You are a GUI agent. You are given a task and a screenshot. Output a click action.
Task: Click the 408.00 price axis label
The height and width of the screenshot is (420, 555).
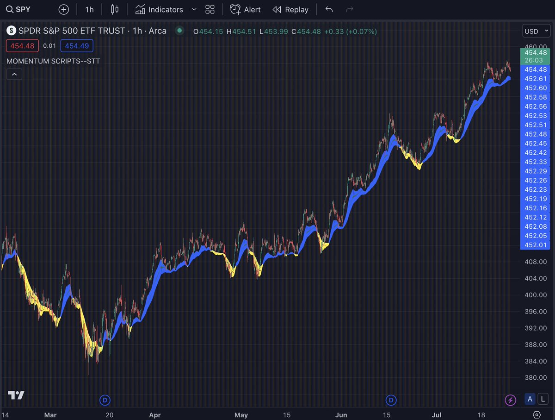coord(536,262)
